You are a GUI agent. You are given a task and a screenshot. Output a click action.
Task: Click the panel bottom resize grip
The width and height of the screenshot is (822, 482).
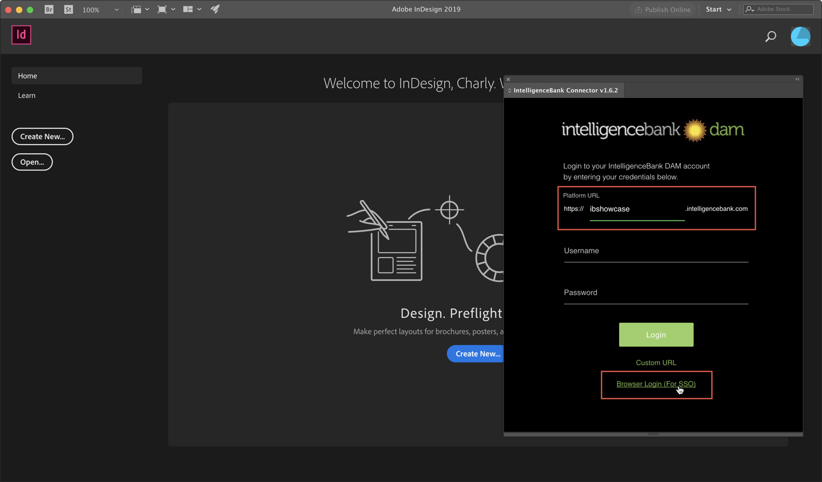pyautogui.click(x=653, y=434)
